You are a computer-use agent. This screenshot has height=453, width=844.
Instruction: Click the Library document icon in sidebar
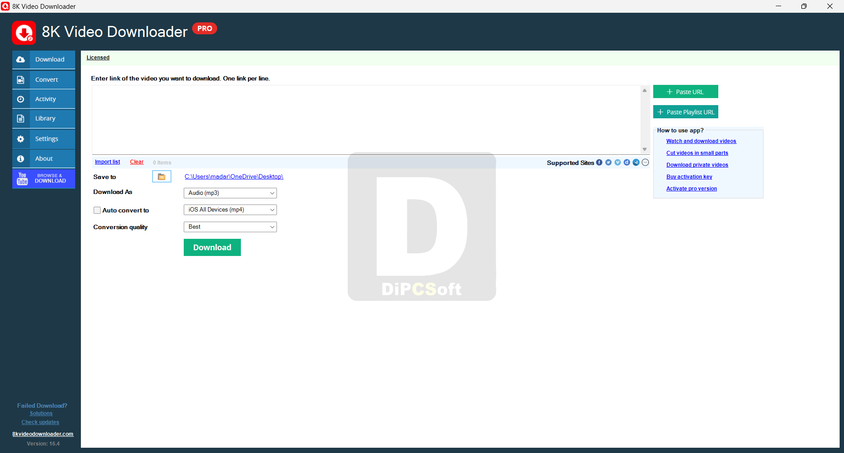tap(21, 118)
